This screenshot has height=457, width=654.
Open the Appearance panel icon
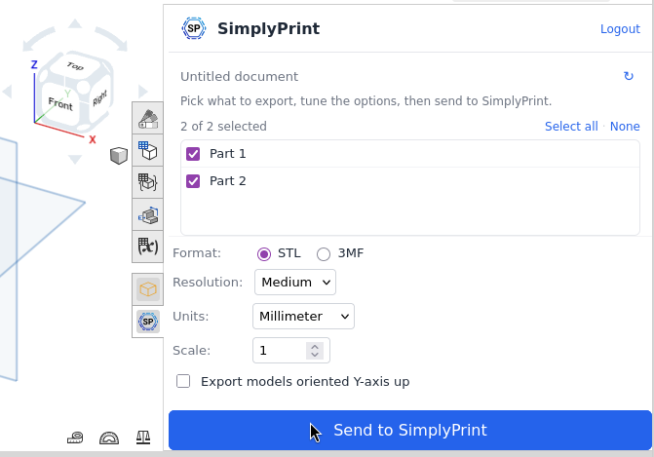(x=148, y=119)
